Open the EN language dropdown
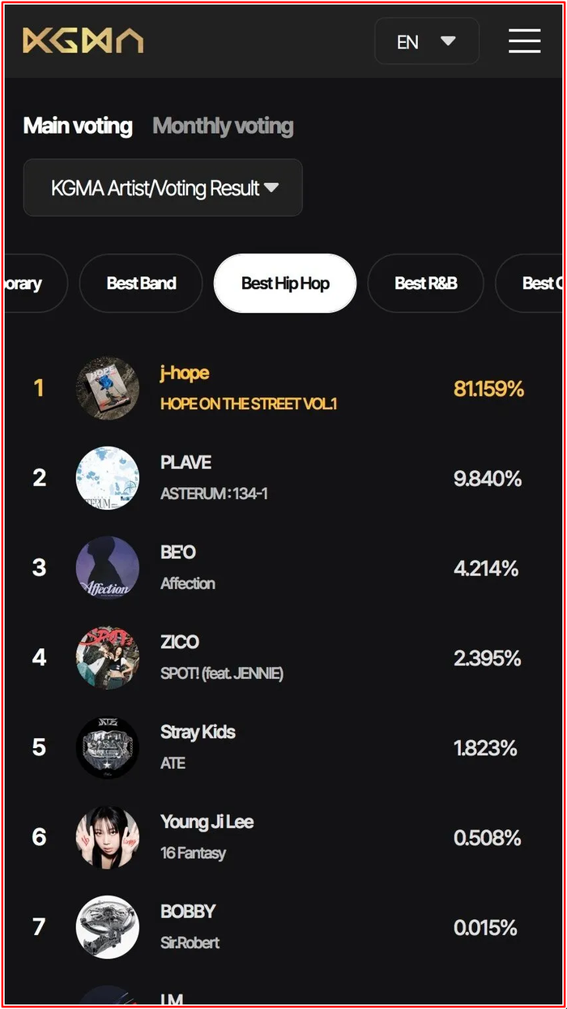 click(x=426, y=41)
